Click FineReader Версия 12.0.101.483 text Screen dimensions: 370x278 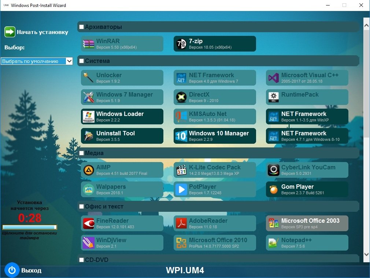point(115,223)
